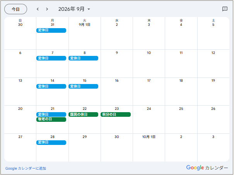Go to the previous month arrow
Screen dimensions: 234x175
point(38,9)
